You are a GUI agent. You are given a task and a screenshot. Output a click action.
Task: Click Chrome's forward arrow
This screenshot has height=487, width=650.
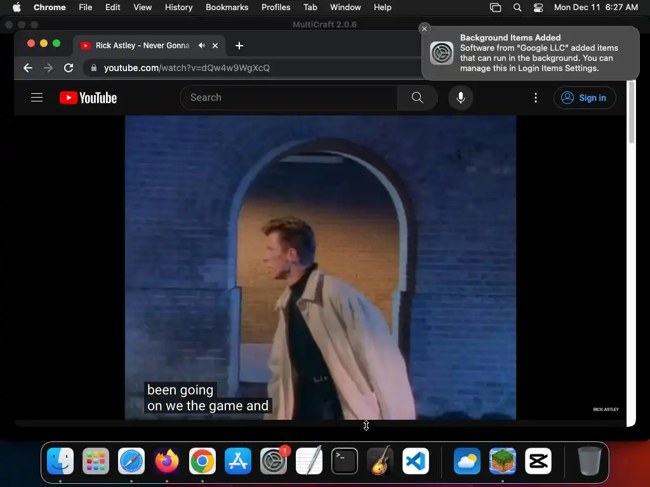(48, 68)
